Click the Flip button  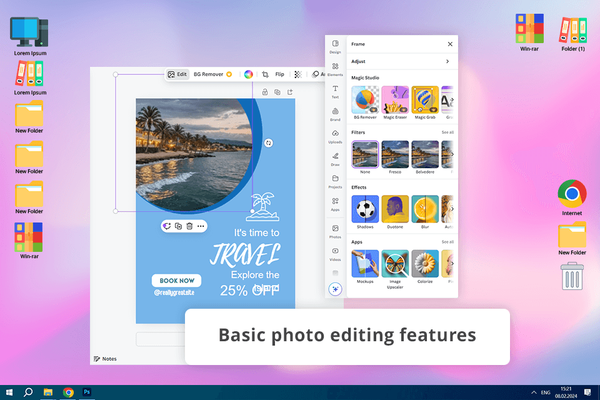tap(280, 74)
